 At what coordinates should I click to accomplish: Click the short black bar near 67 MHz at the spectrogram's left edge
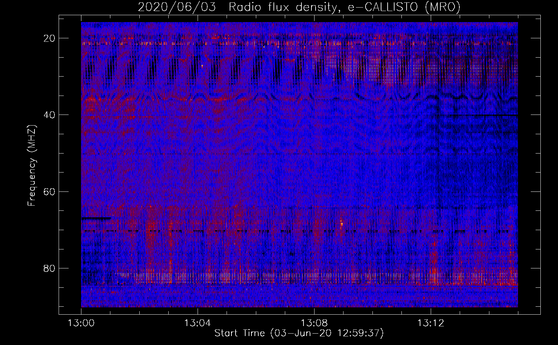(96, 218)
